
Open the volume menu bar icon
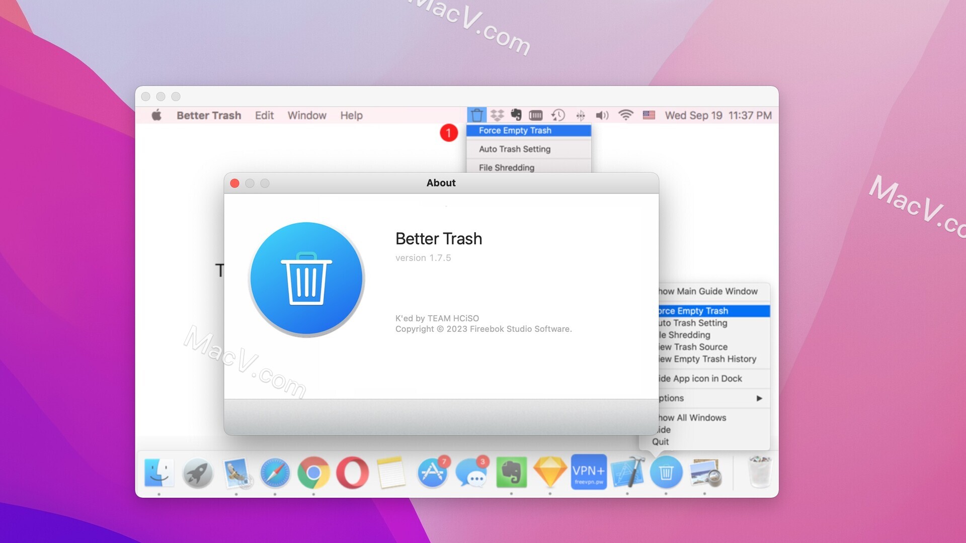602,116
